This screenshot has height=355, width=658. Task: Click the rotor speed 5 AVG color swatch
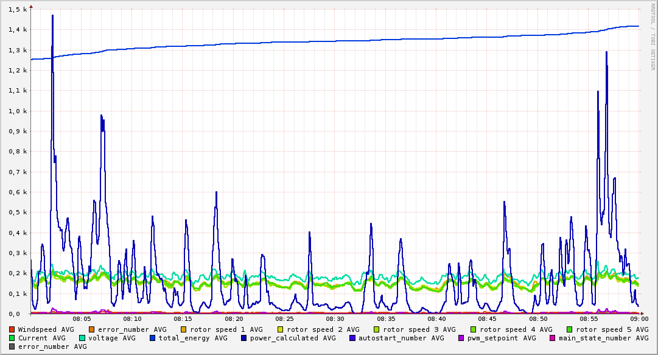coord(570,330)
